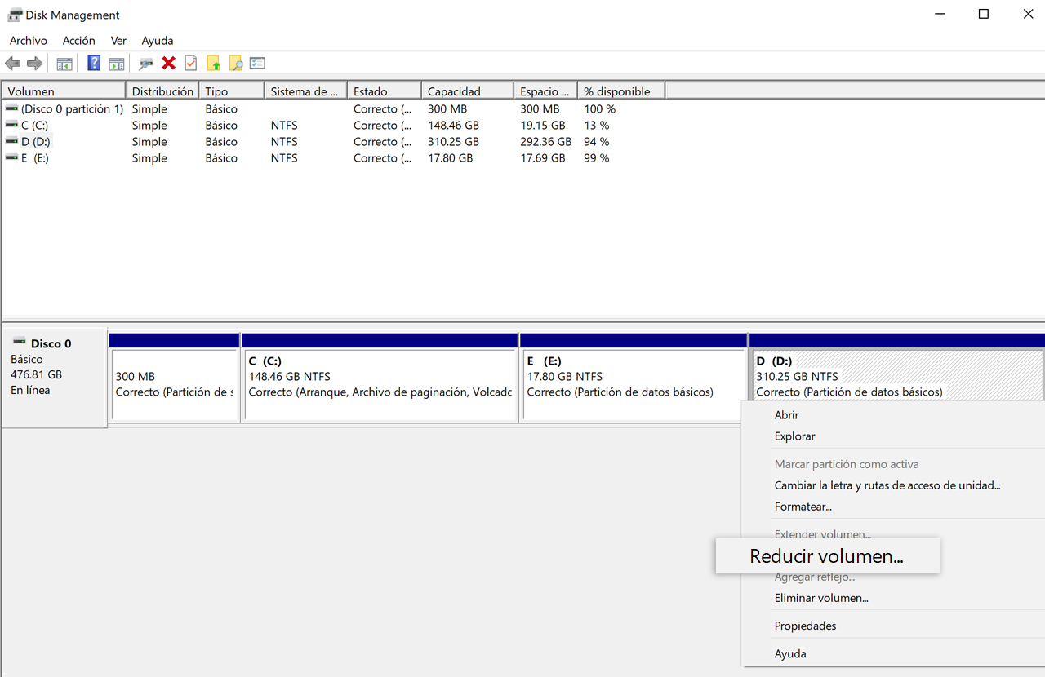
Task: Choose Abrir from the context menu
Action: coord(787,415)
